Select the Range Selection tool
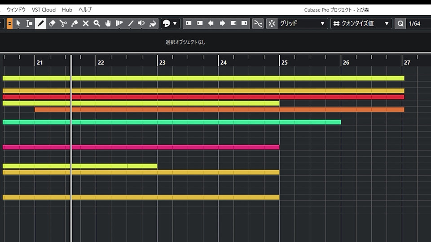Image resolution: width=431 pixels, height=242 pixels. coord(29,23)
